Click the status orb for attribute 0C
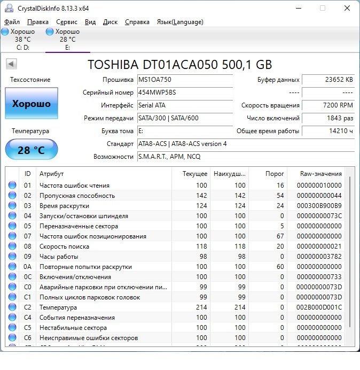360x370 pixels. pyautogui.click(x=12, y=277)
